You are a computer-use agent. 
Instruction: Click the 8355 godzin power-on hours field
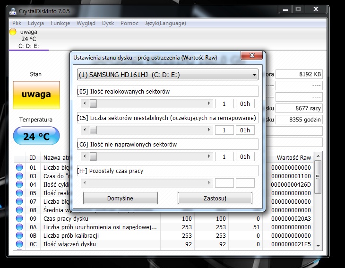pos(299,120)
